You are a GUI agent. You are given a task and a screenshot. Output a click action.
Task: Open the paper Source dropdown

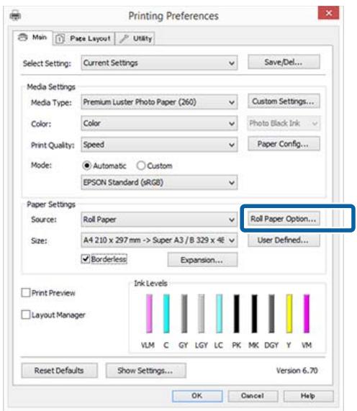click(159, 220)
